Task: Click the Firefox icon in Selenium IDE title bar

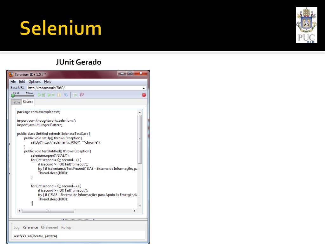Action: click(x=11, y=74)
